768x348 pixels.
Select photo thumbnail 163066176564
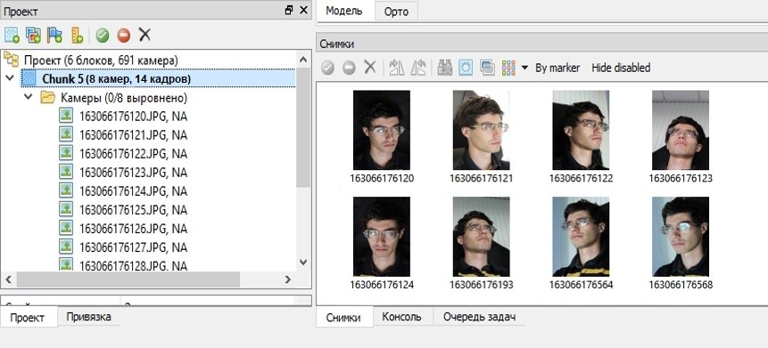[x=581, y=237]
